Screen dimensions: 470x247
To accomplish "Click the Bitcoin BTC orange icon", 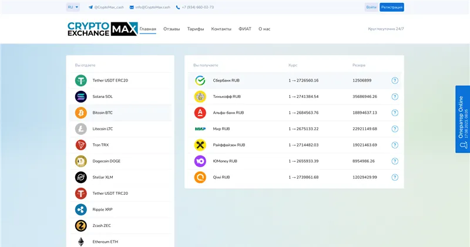I will 80,113.
